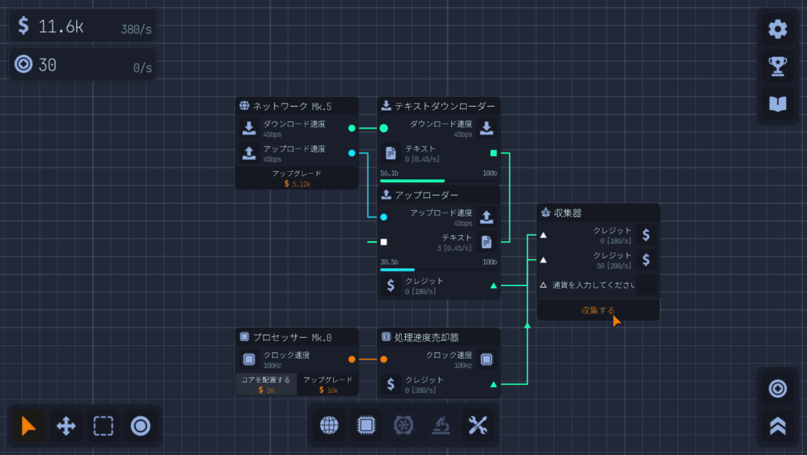The width and height of the screenshot is (807, 455).
Task: Click the green square テキスト output port
Action: (x=493, y=153)
